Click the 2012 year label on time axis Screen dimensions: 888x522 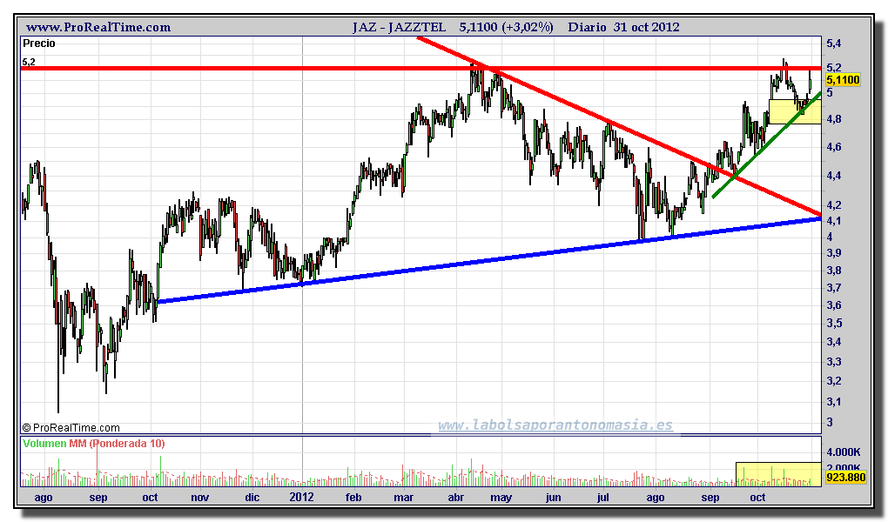[x=301, y=498]
